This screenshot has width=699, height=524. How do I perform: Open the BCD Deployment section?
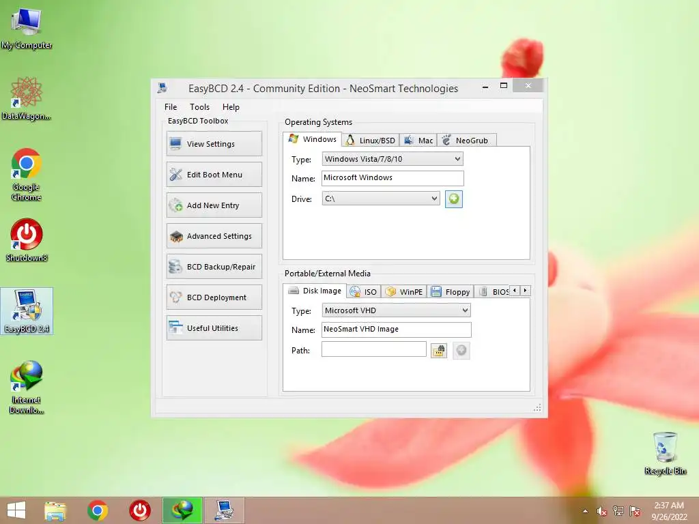pos(214,297)
